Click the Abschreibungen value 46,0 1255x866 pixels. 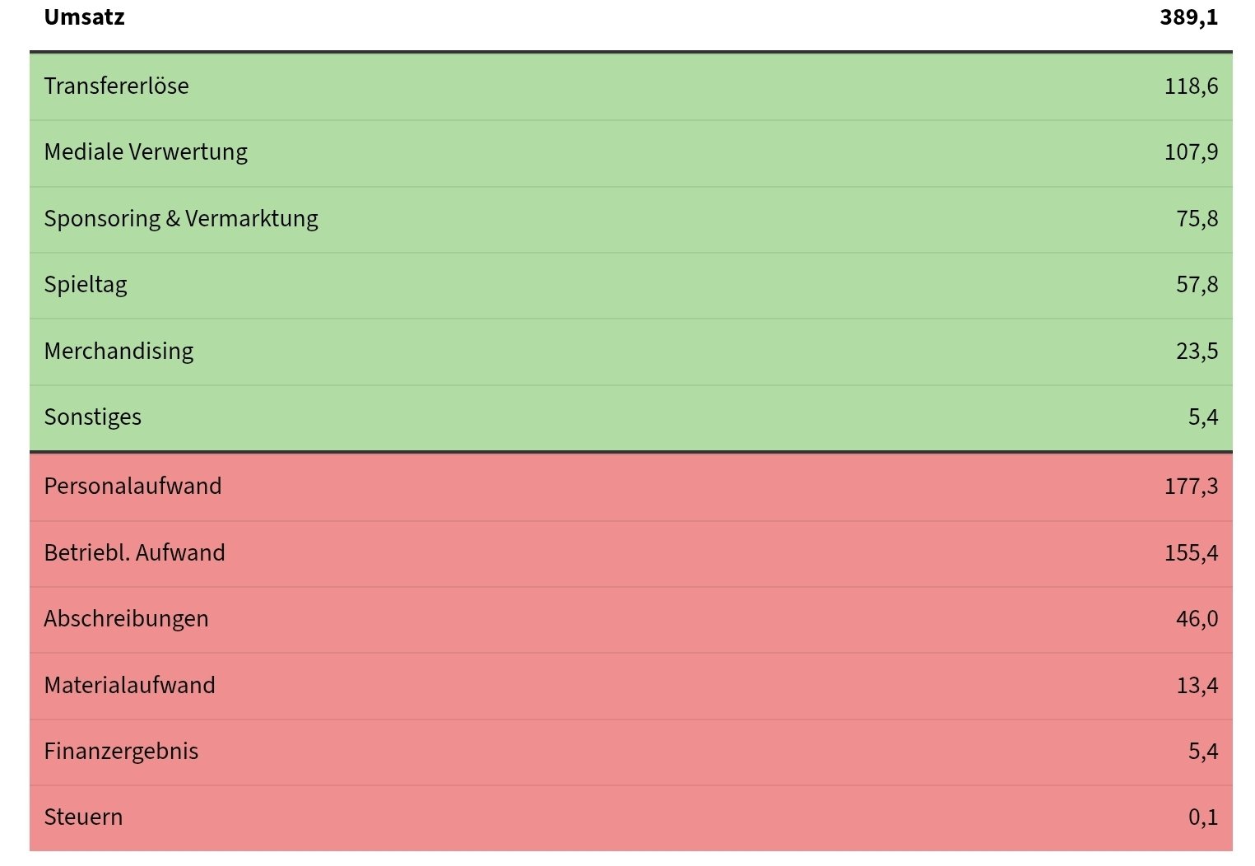click(x=1197, y=619)
